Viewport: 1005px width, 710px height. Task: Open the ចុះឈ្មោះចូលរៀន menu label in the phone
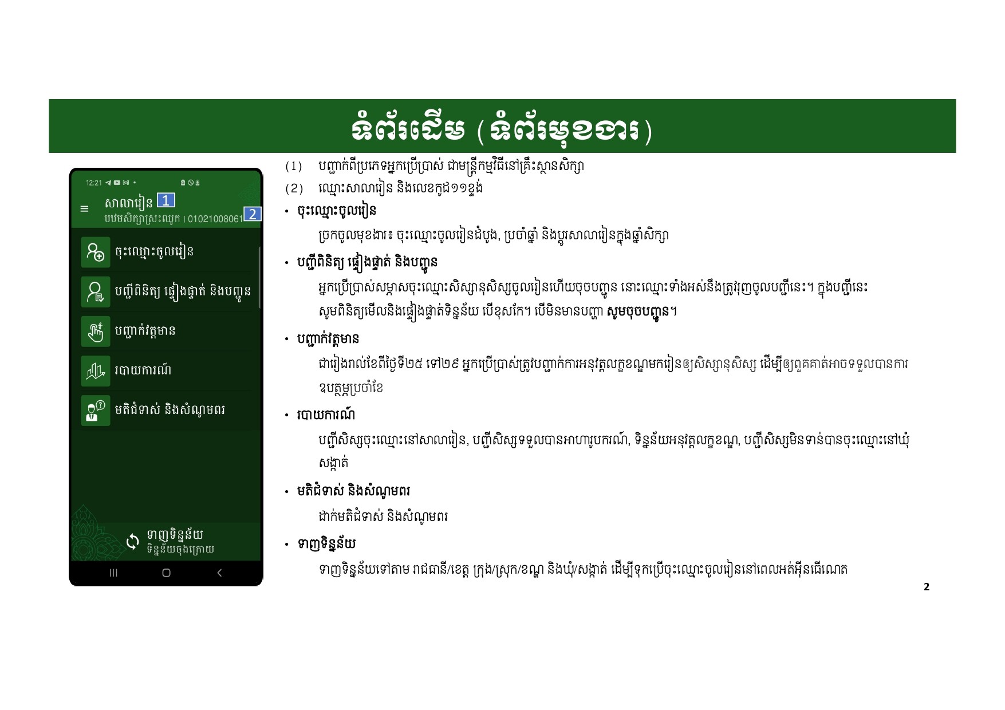point(154,251)
